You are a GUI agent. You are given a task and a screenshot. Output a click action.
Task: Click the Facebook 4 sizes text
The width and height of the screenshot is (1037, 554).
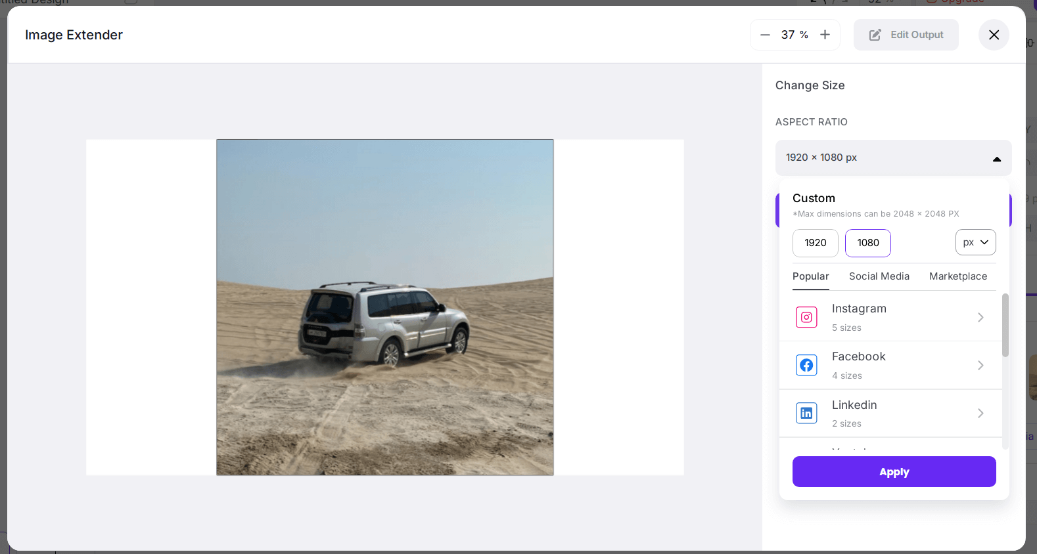click(847, 375)
